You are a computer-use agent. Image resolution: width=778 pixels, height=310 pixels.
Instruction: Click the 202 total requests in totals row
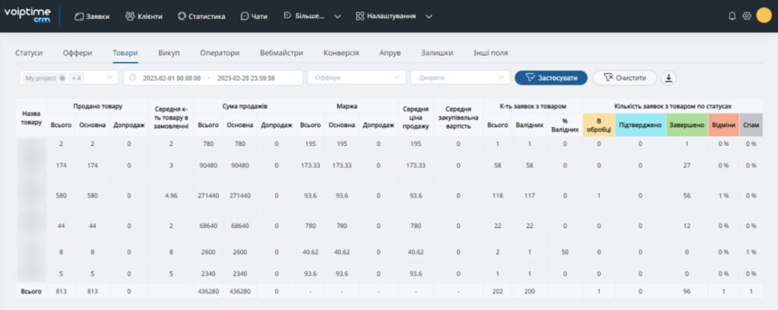coord(497,292)
